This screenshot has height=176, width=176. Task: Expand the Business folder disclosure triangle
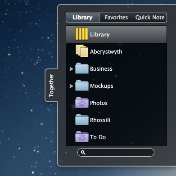tap(71, 69)
